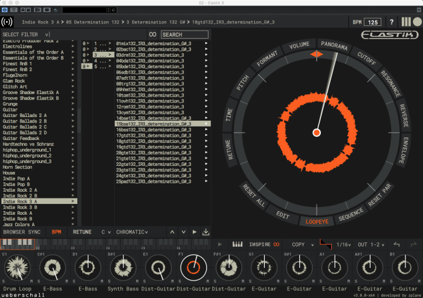Solo the C1 Drum Loop pad

click(x=4, y=281)
